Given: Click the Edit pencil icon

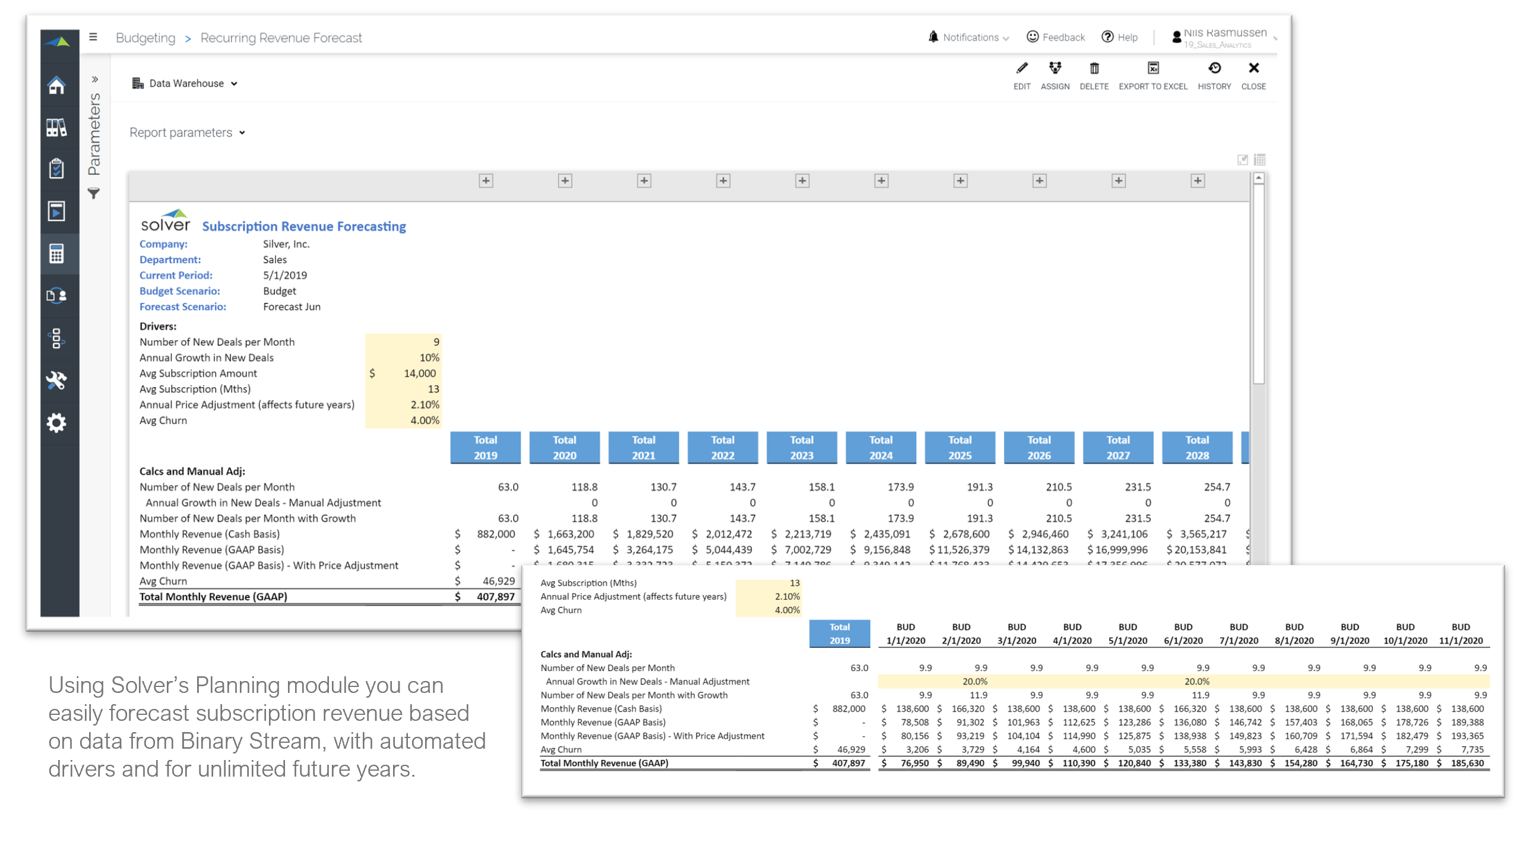Looking at the screenshot, I should click(1021, 69).
